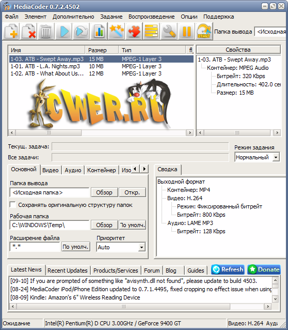Open the Воспроизведение menu
Screen dimensions: 288x330
coord(151,17)
